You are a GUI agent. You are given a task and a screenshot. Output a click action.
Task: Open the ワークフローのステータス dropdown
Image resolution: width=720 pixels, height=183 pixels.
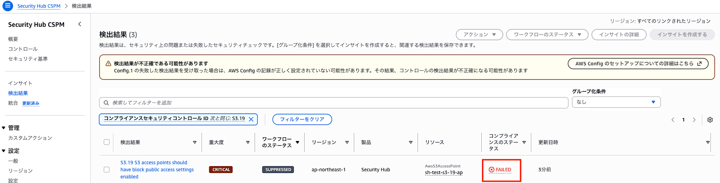point(547,34)
